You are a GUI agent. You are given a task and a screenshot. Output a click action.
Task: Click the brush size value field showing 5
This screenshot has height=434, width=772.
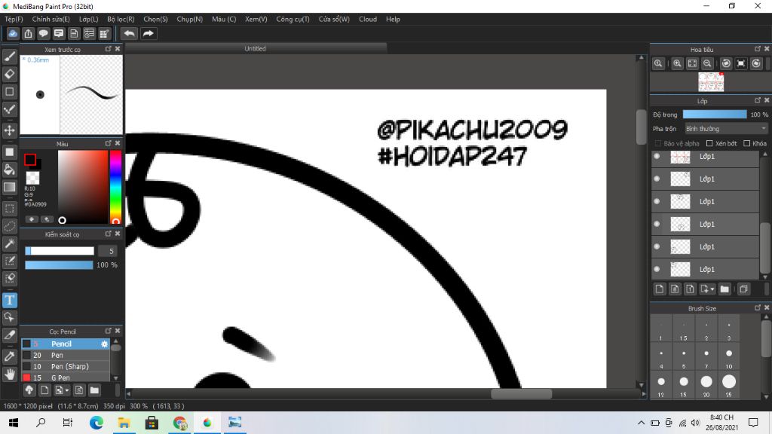pos(107,251)
